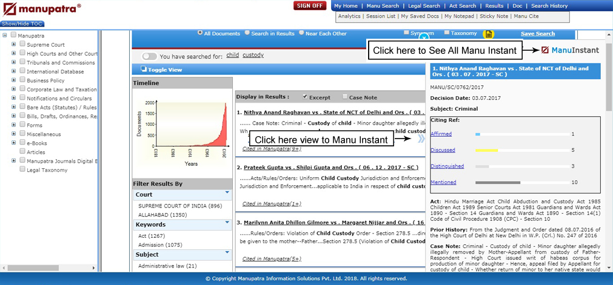613x285 pixels.
Task: Filter by keyword Act (1267)
Action: pyautogui.click(x=152, y=236)
